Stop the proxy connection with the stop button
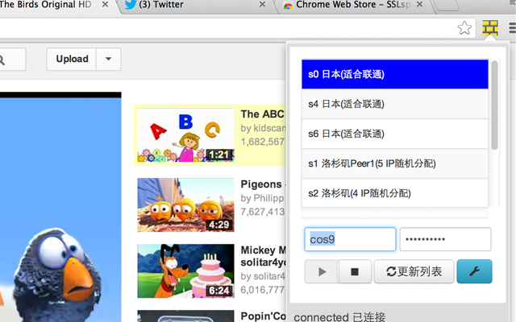 [355, 271]
